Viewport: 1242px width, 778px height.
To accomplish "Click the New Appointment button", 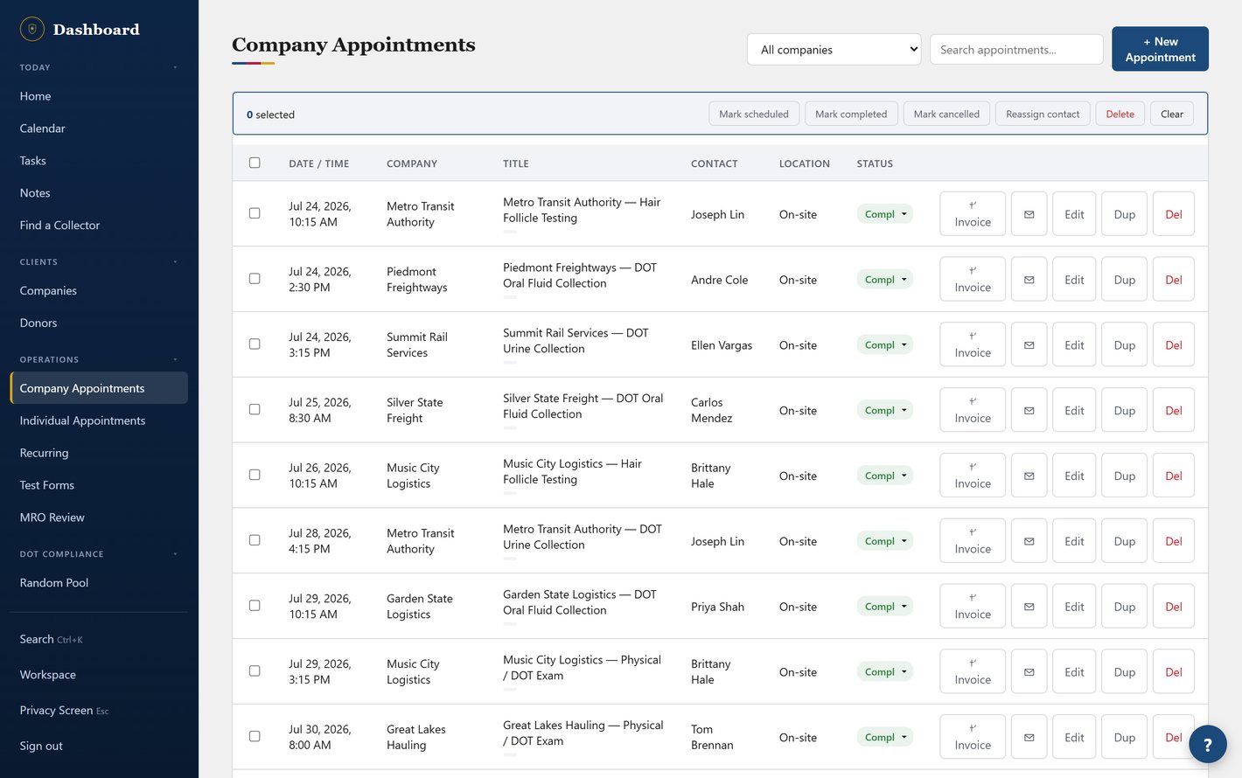I will pyautogui.click(x=1160, y=49).
